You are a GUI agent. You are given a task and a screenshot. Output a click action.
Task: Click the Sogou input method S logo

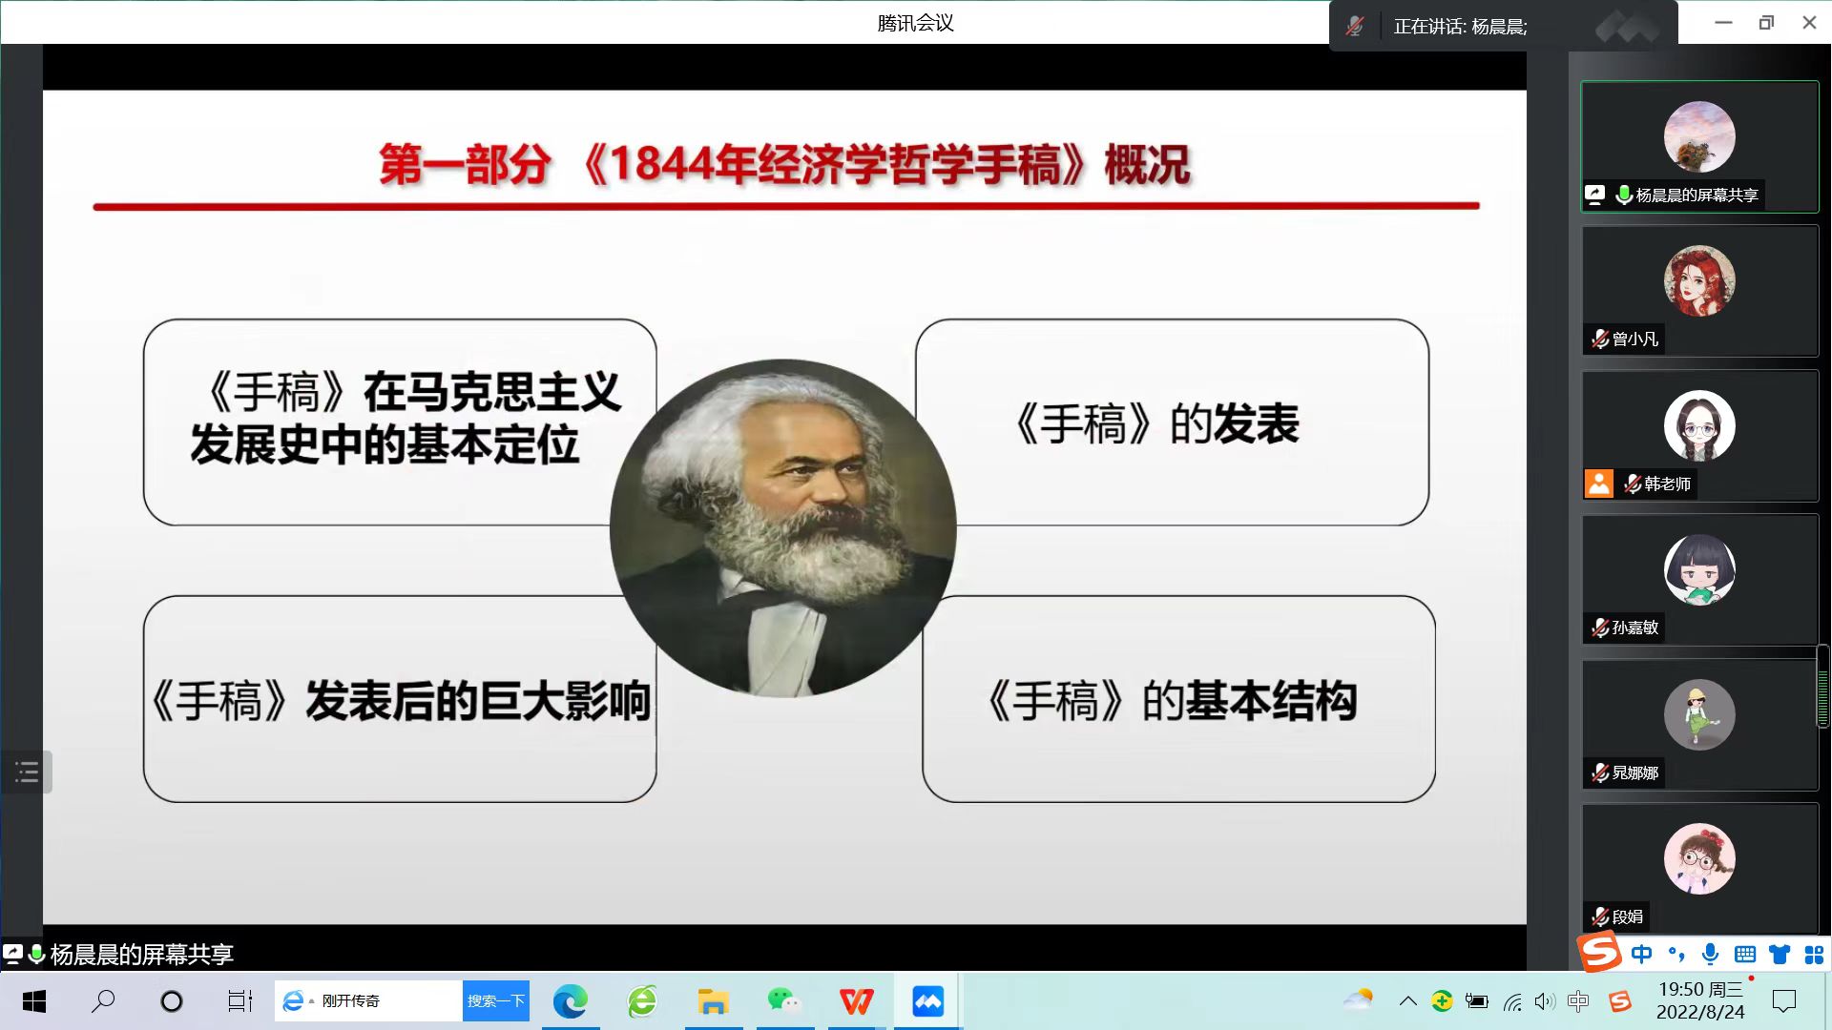click(x=1600, y=952)
